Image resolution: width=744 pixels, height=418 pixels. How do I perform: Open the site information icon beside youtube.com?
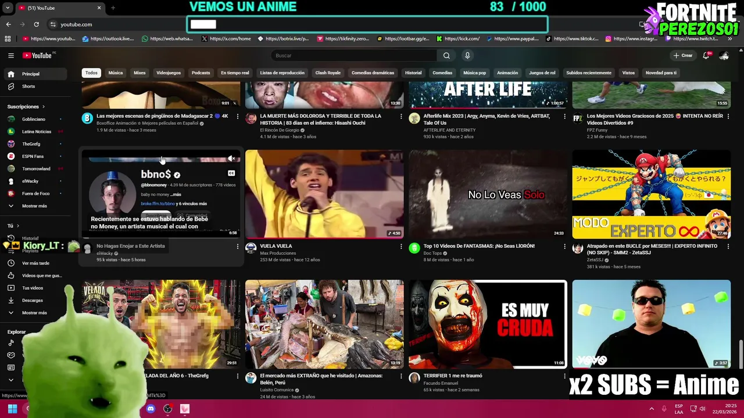click(x=52, y=24)
